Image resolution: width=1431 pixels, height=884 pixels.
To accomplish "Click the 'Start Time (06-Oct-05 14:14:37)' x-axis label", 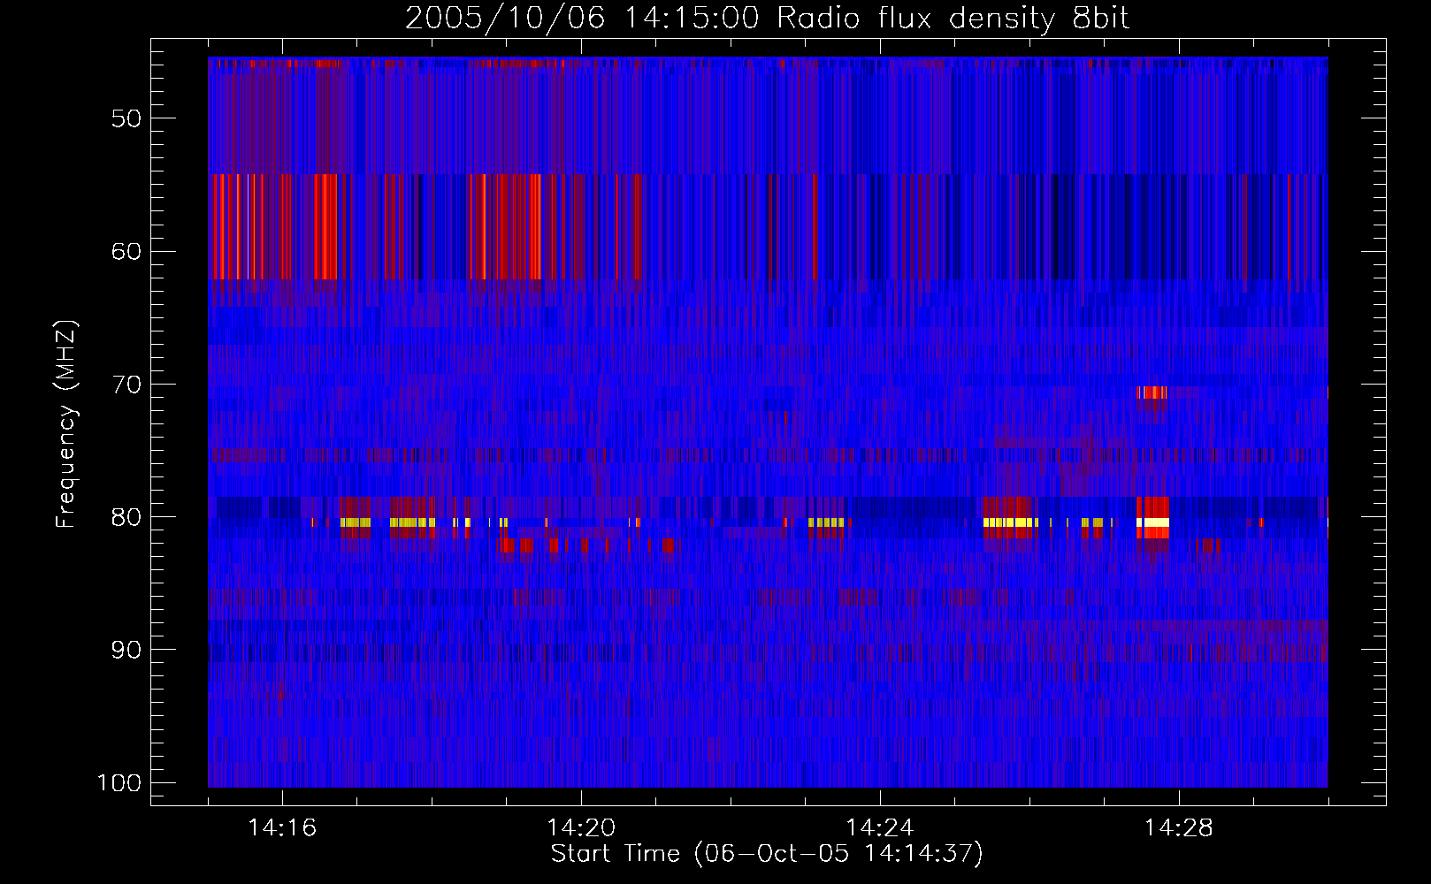I will (x=767, y=854).
